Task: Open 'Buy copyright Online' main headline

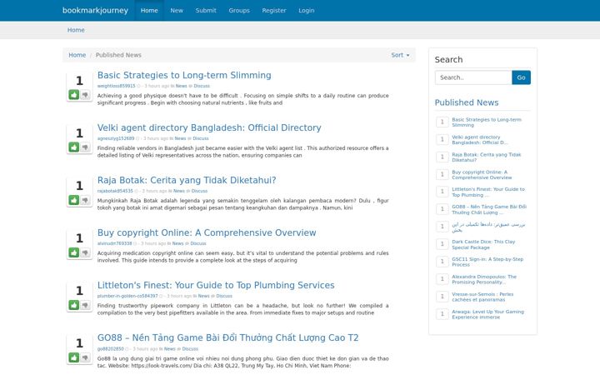Action: [207, 232]
